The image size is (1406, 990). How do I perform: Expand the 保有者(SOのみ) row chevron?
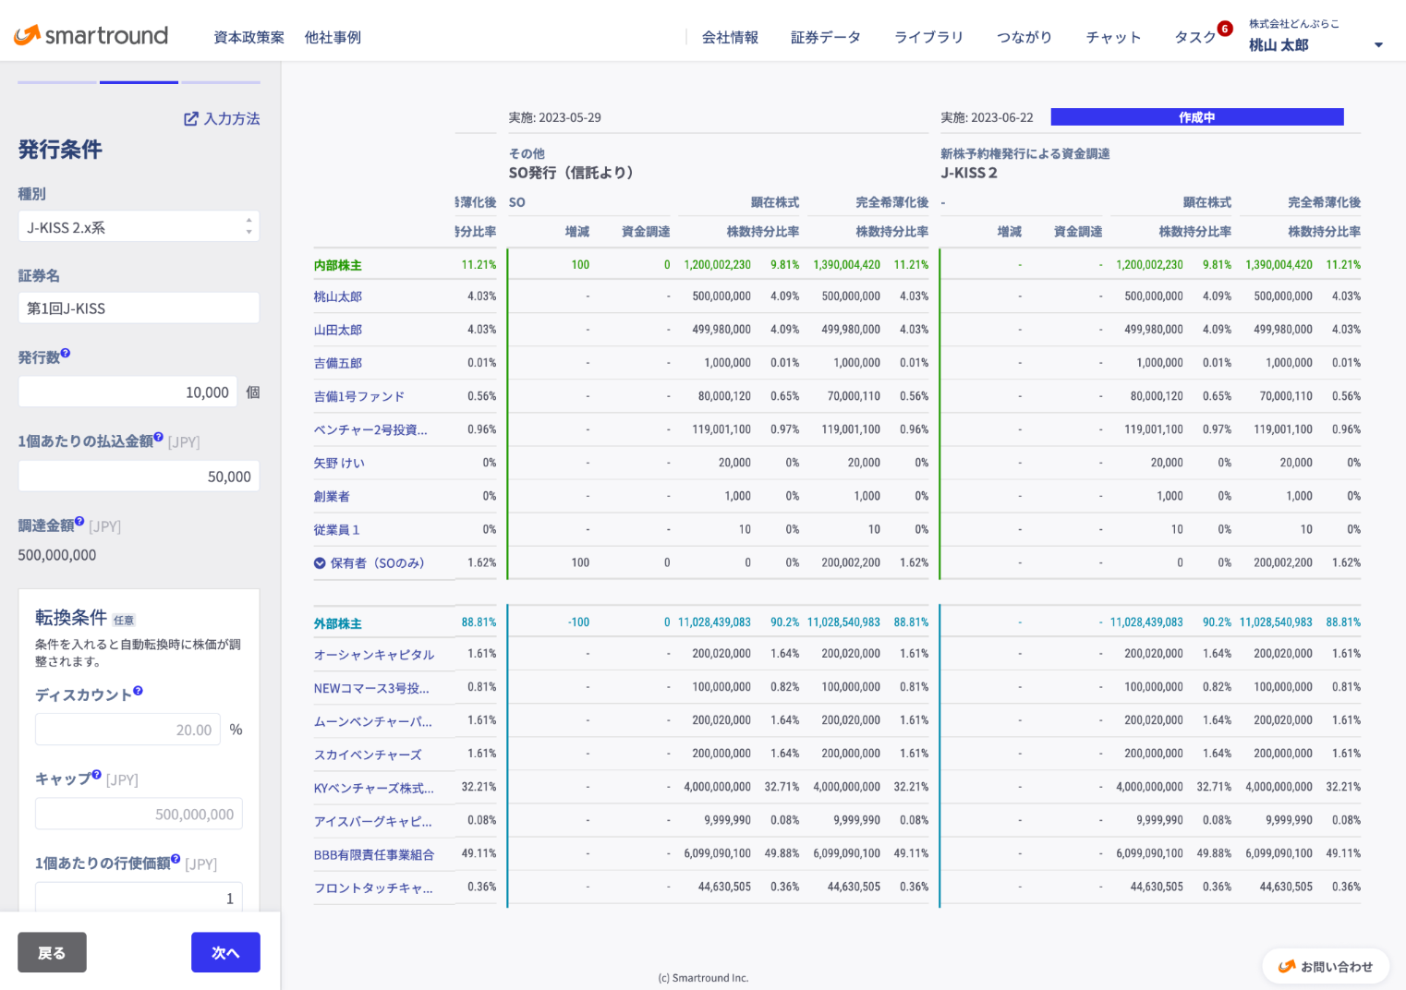(x=320, y=563)
